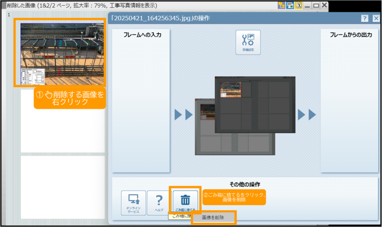Image resolution: width=382 pixels, height=227 pixels.
Task: Click the dialog's title bar help icon
Action: pyautogui.click(x=364, y=18)
